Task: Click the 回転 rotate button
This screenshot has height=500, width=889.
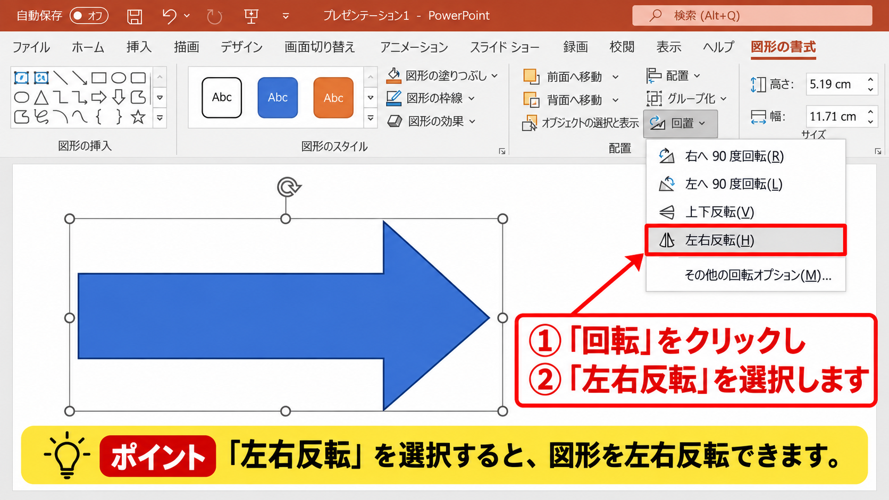Action: pos(680,123)
